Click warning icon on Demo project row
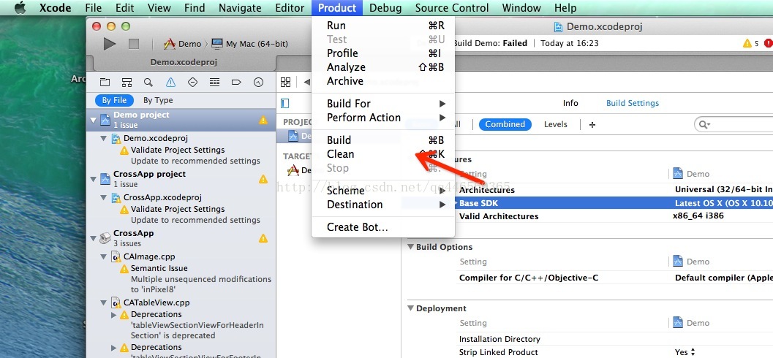The width and height of the screenshot is (773, 358). [x=263, y=120]
